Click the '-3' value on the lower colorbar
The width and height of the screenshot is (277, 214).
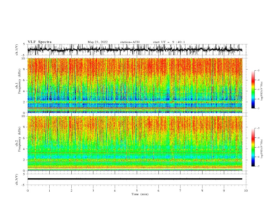pos(258,128)
